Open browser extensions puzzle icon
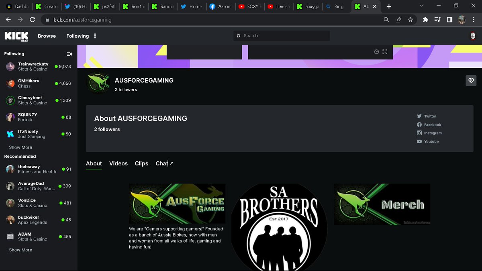The width and height of the screenshot is (482, 271). [425, 19]
